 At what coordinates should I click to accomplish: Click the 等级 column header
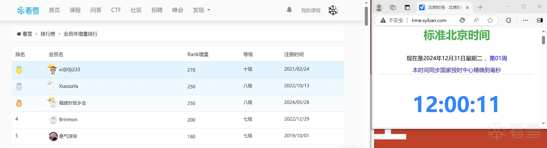248,54
